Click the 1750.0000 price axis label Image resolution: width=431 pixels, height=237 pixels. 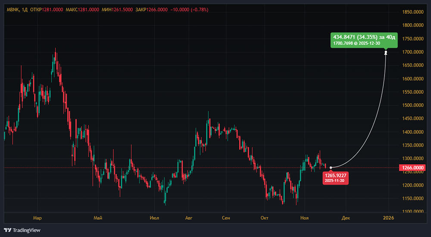412,39
